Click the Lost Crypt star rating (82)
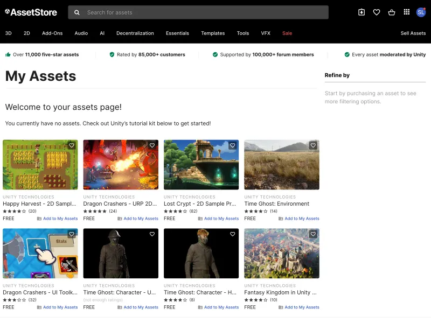 [x=180, y=211]
